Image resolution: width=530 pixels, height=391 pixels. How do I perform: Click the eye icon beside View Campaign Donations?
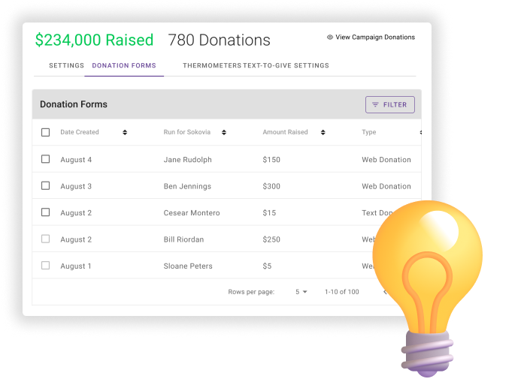pyautogui.click(x=330, y=37)
